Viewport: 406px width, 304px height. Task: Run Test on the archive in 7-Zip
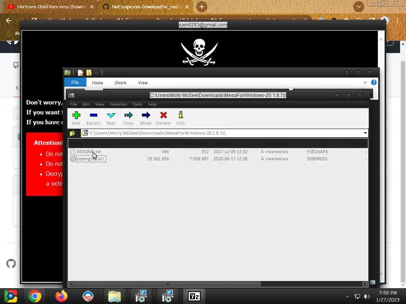(111, 118)
